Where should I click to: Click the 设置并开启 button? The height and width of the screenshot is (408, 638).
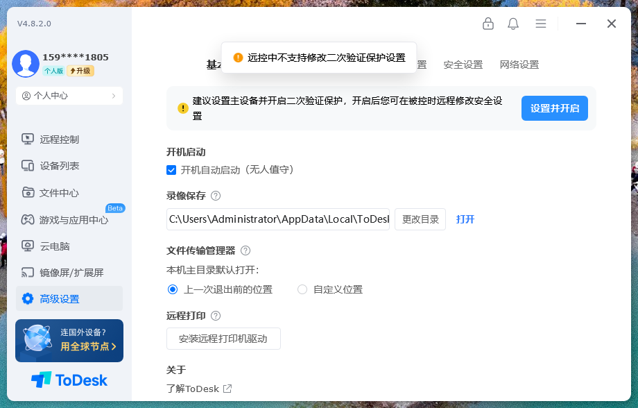[x=554, y=108]
